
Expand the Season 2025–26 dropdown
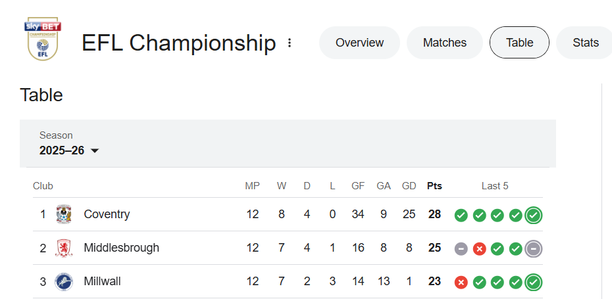pyautogui.click(x=69, y=150)
